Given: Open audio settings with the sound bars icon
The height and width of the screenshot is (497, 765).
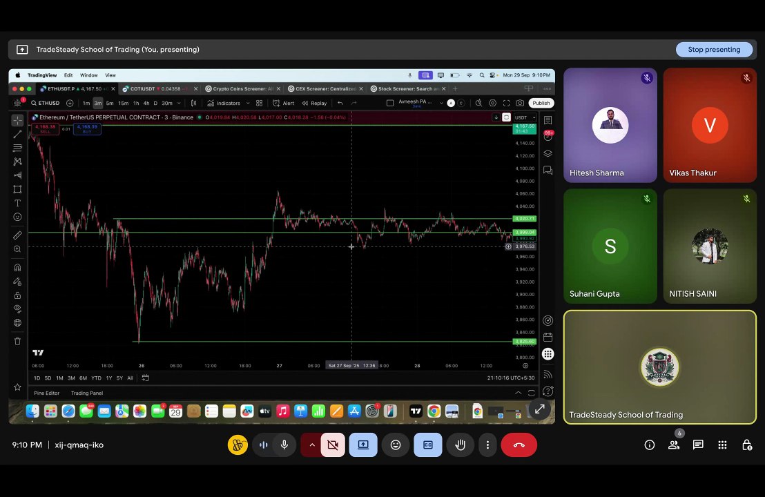Looking at the screenshot, I should pyautogui.click(x=264, y=445).
